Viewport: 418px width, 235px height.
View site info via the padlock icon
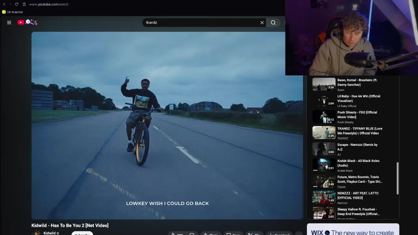tap(24, 4)
